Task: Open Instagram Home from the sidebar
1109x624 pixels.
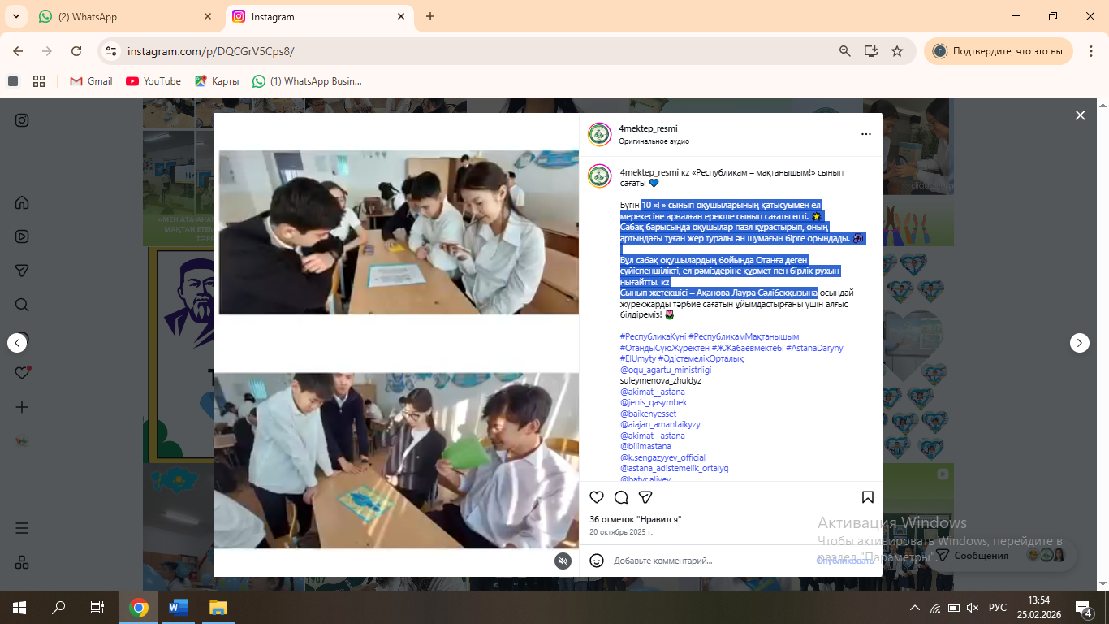Action: click(x=22, y=202)
